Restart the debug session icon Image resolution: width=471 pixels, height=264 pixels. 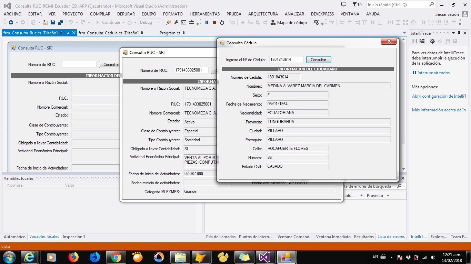click(222, 22)
